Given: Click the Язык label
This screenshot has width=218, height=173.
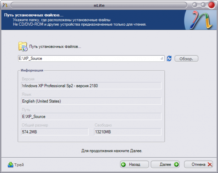Looking at the screenshot, I should pos(26,95).
